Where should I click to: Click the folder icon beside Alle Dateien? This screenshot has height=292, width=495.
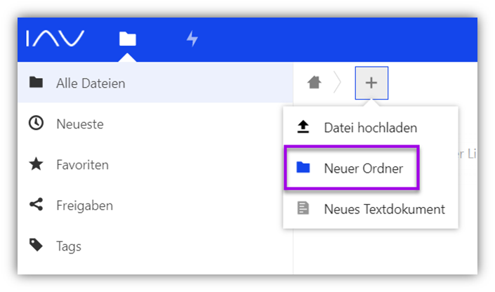point(36,83)
